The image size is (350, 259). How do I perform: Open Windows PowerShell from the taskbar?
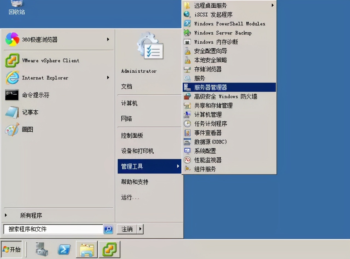coord(64,249)
